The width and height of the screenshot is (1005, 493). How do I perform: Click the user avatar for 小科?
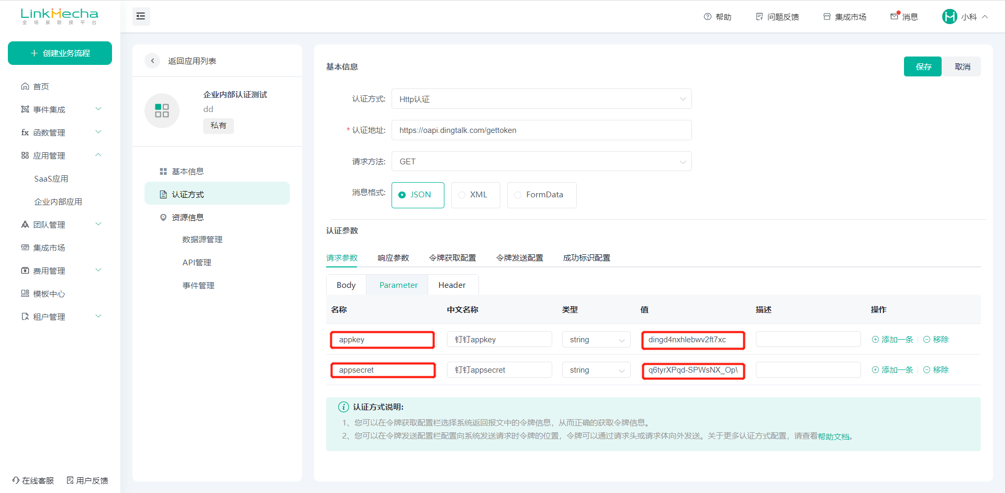pos(950,17)
